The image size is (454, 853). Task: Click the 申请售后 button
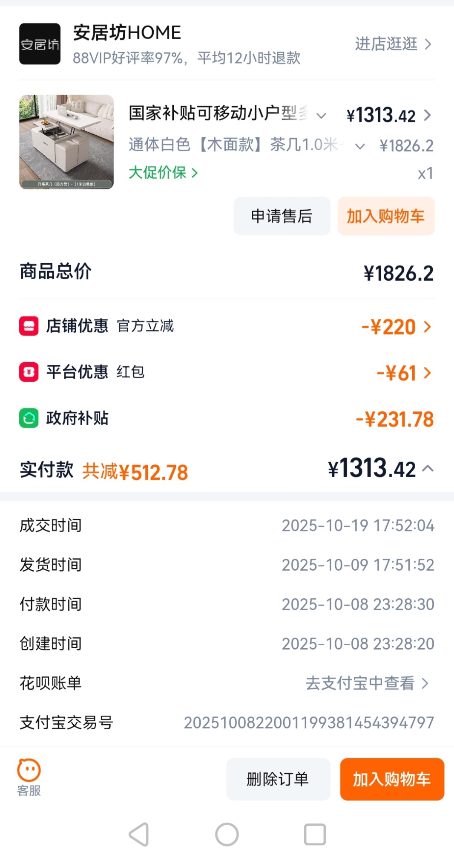pyautogui.click(x=282, y=216)
